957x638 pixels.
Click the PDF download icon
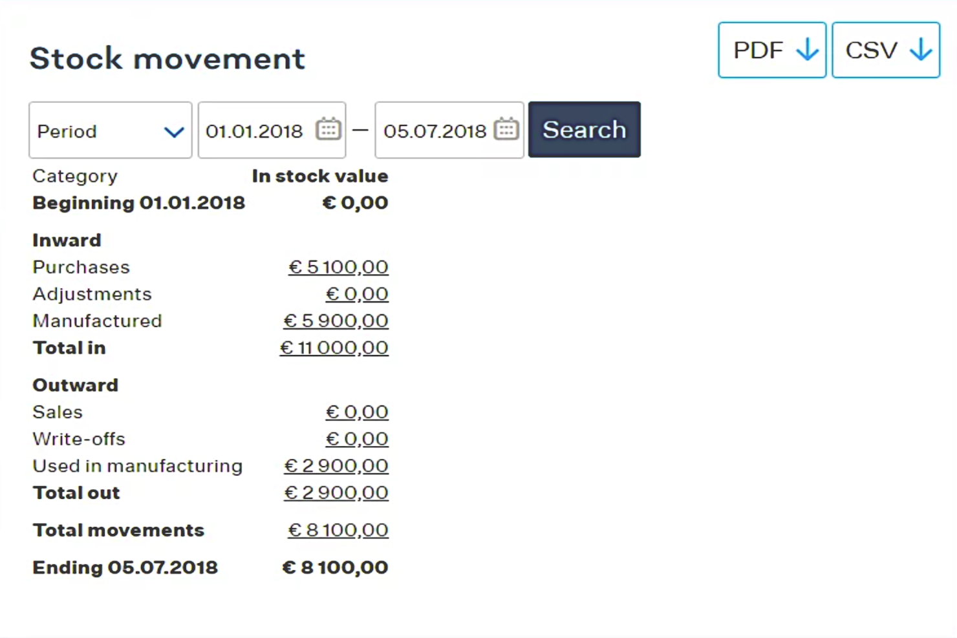[772, 50]
